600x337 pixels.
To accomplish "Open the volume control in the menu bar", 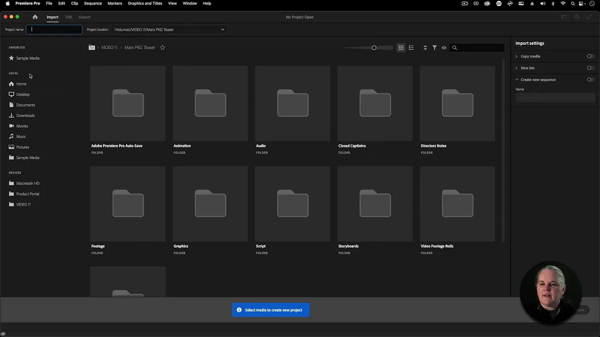I will 542,3.
